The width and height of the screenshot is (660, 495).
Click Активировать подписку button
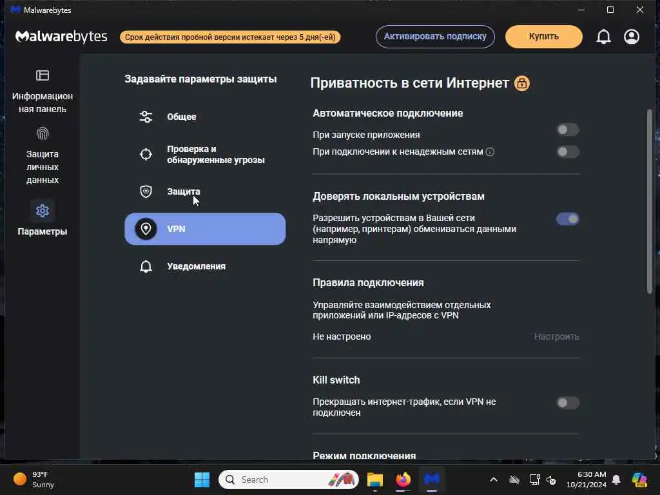435,37
